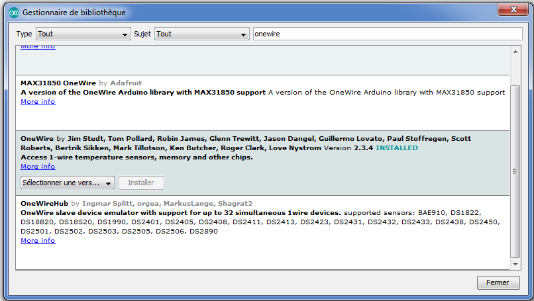
Task: Click the INSTALLED status label
Action: [x=397, y=148]
